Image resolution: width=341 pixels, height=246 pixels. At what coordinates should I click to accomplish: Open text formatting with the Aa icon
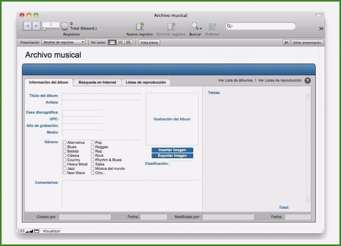point(286,42)
